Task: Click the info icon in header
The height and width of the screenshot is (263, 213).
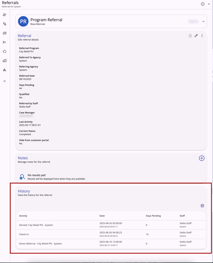Action: click(x=202, y=4)
